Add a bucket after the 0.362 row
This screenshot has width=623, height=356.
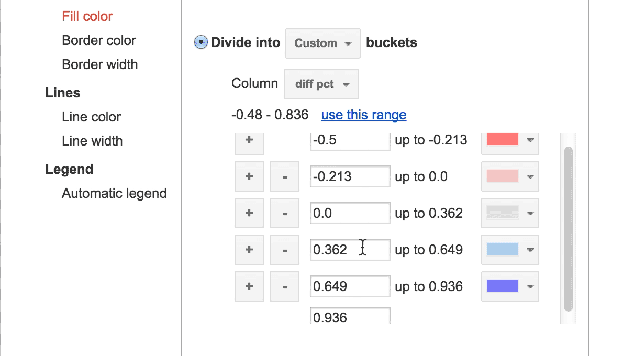pyautogui.click(x=249, y=250)
